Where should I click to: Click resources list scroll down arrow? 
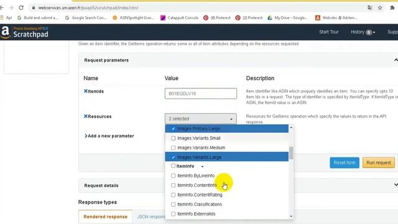point(291,216)
